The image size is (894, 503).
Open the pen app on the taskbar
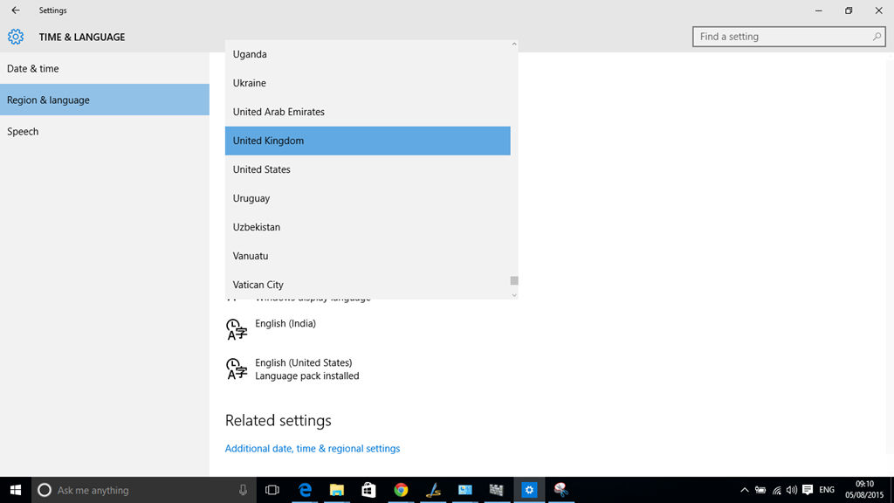point(433,490)
